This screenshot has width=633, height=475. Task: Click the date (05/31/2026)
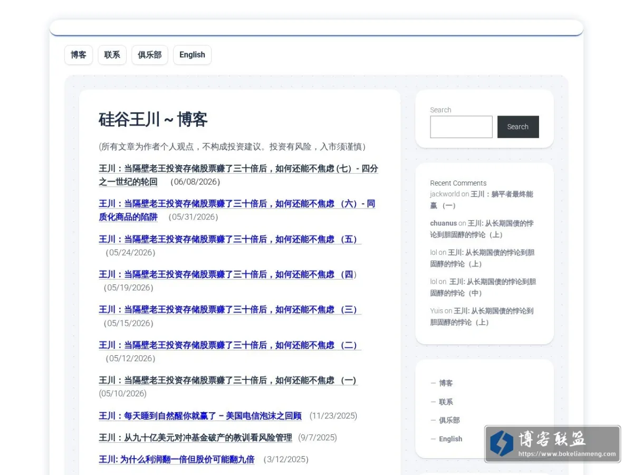193,217
